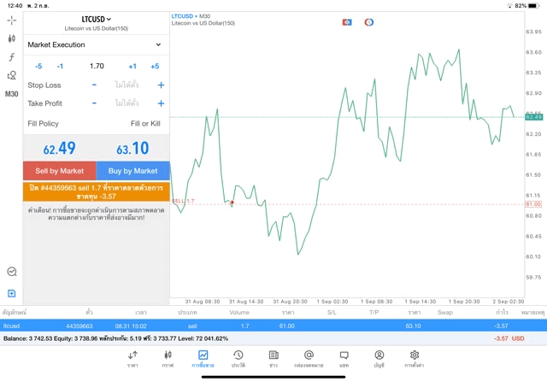Viewport: 547px width, 382px height.
Task: Increase Stop Loss with plus button
Action: point(160,85)
